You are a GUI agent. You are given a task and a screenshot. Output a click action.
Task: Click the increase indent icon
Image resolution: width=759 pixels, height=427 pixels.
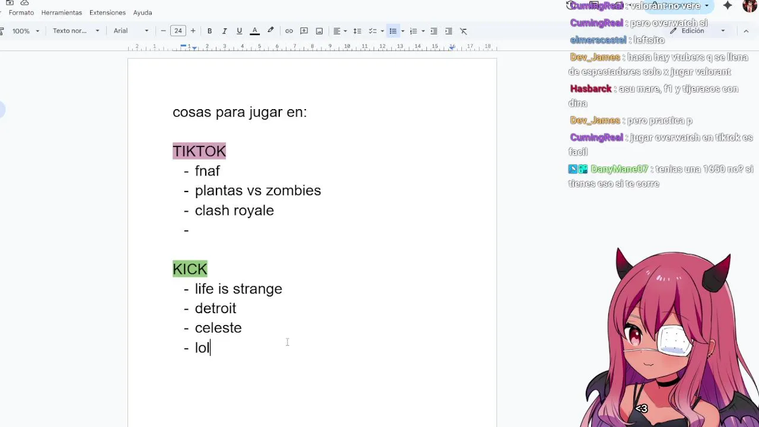tap(448, 31)
